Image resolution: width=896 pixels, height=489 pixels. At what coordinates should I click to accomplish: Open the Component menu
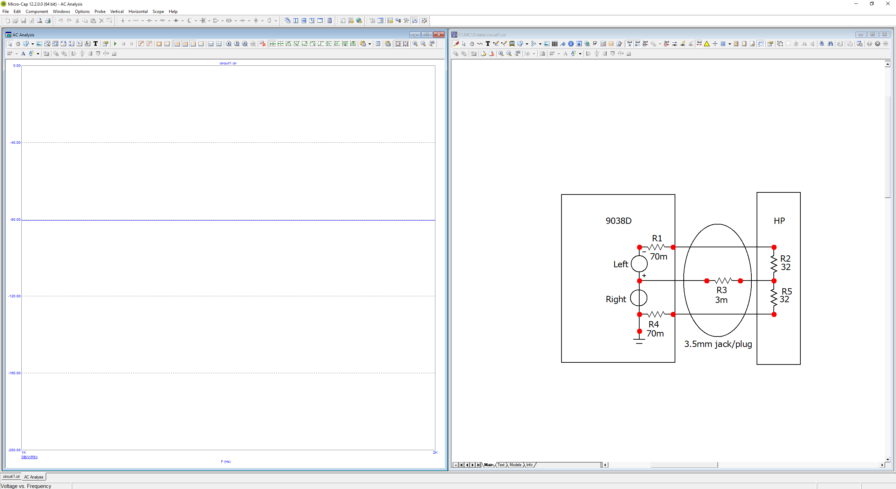point(36,12)
